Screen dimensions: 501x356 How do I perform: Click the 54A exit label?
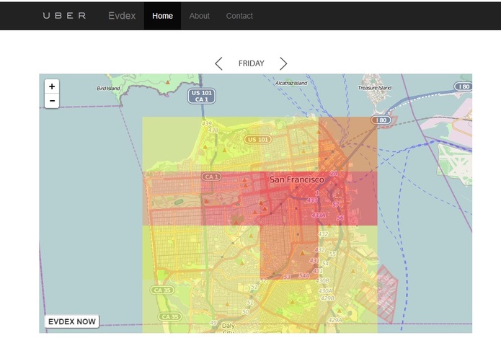pos(304,275)
